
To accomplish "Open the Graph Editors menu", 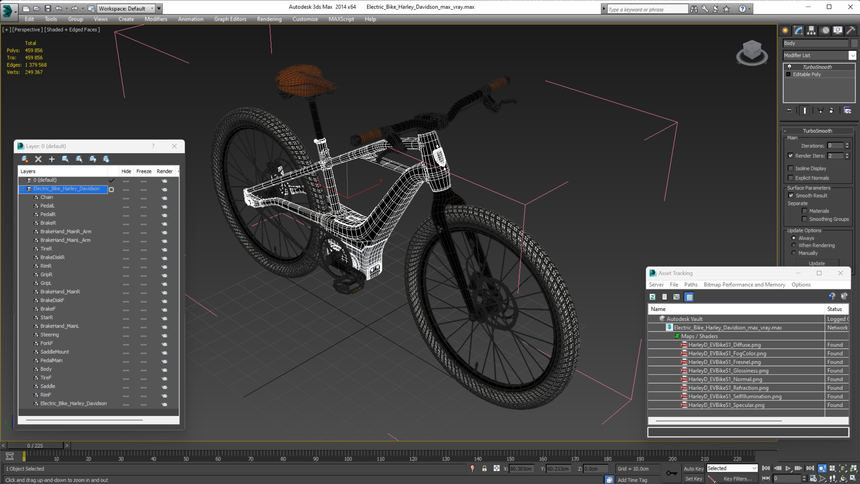I will click(230, 19).
